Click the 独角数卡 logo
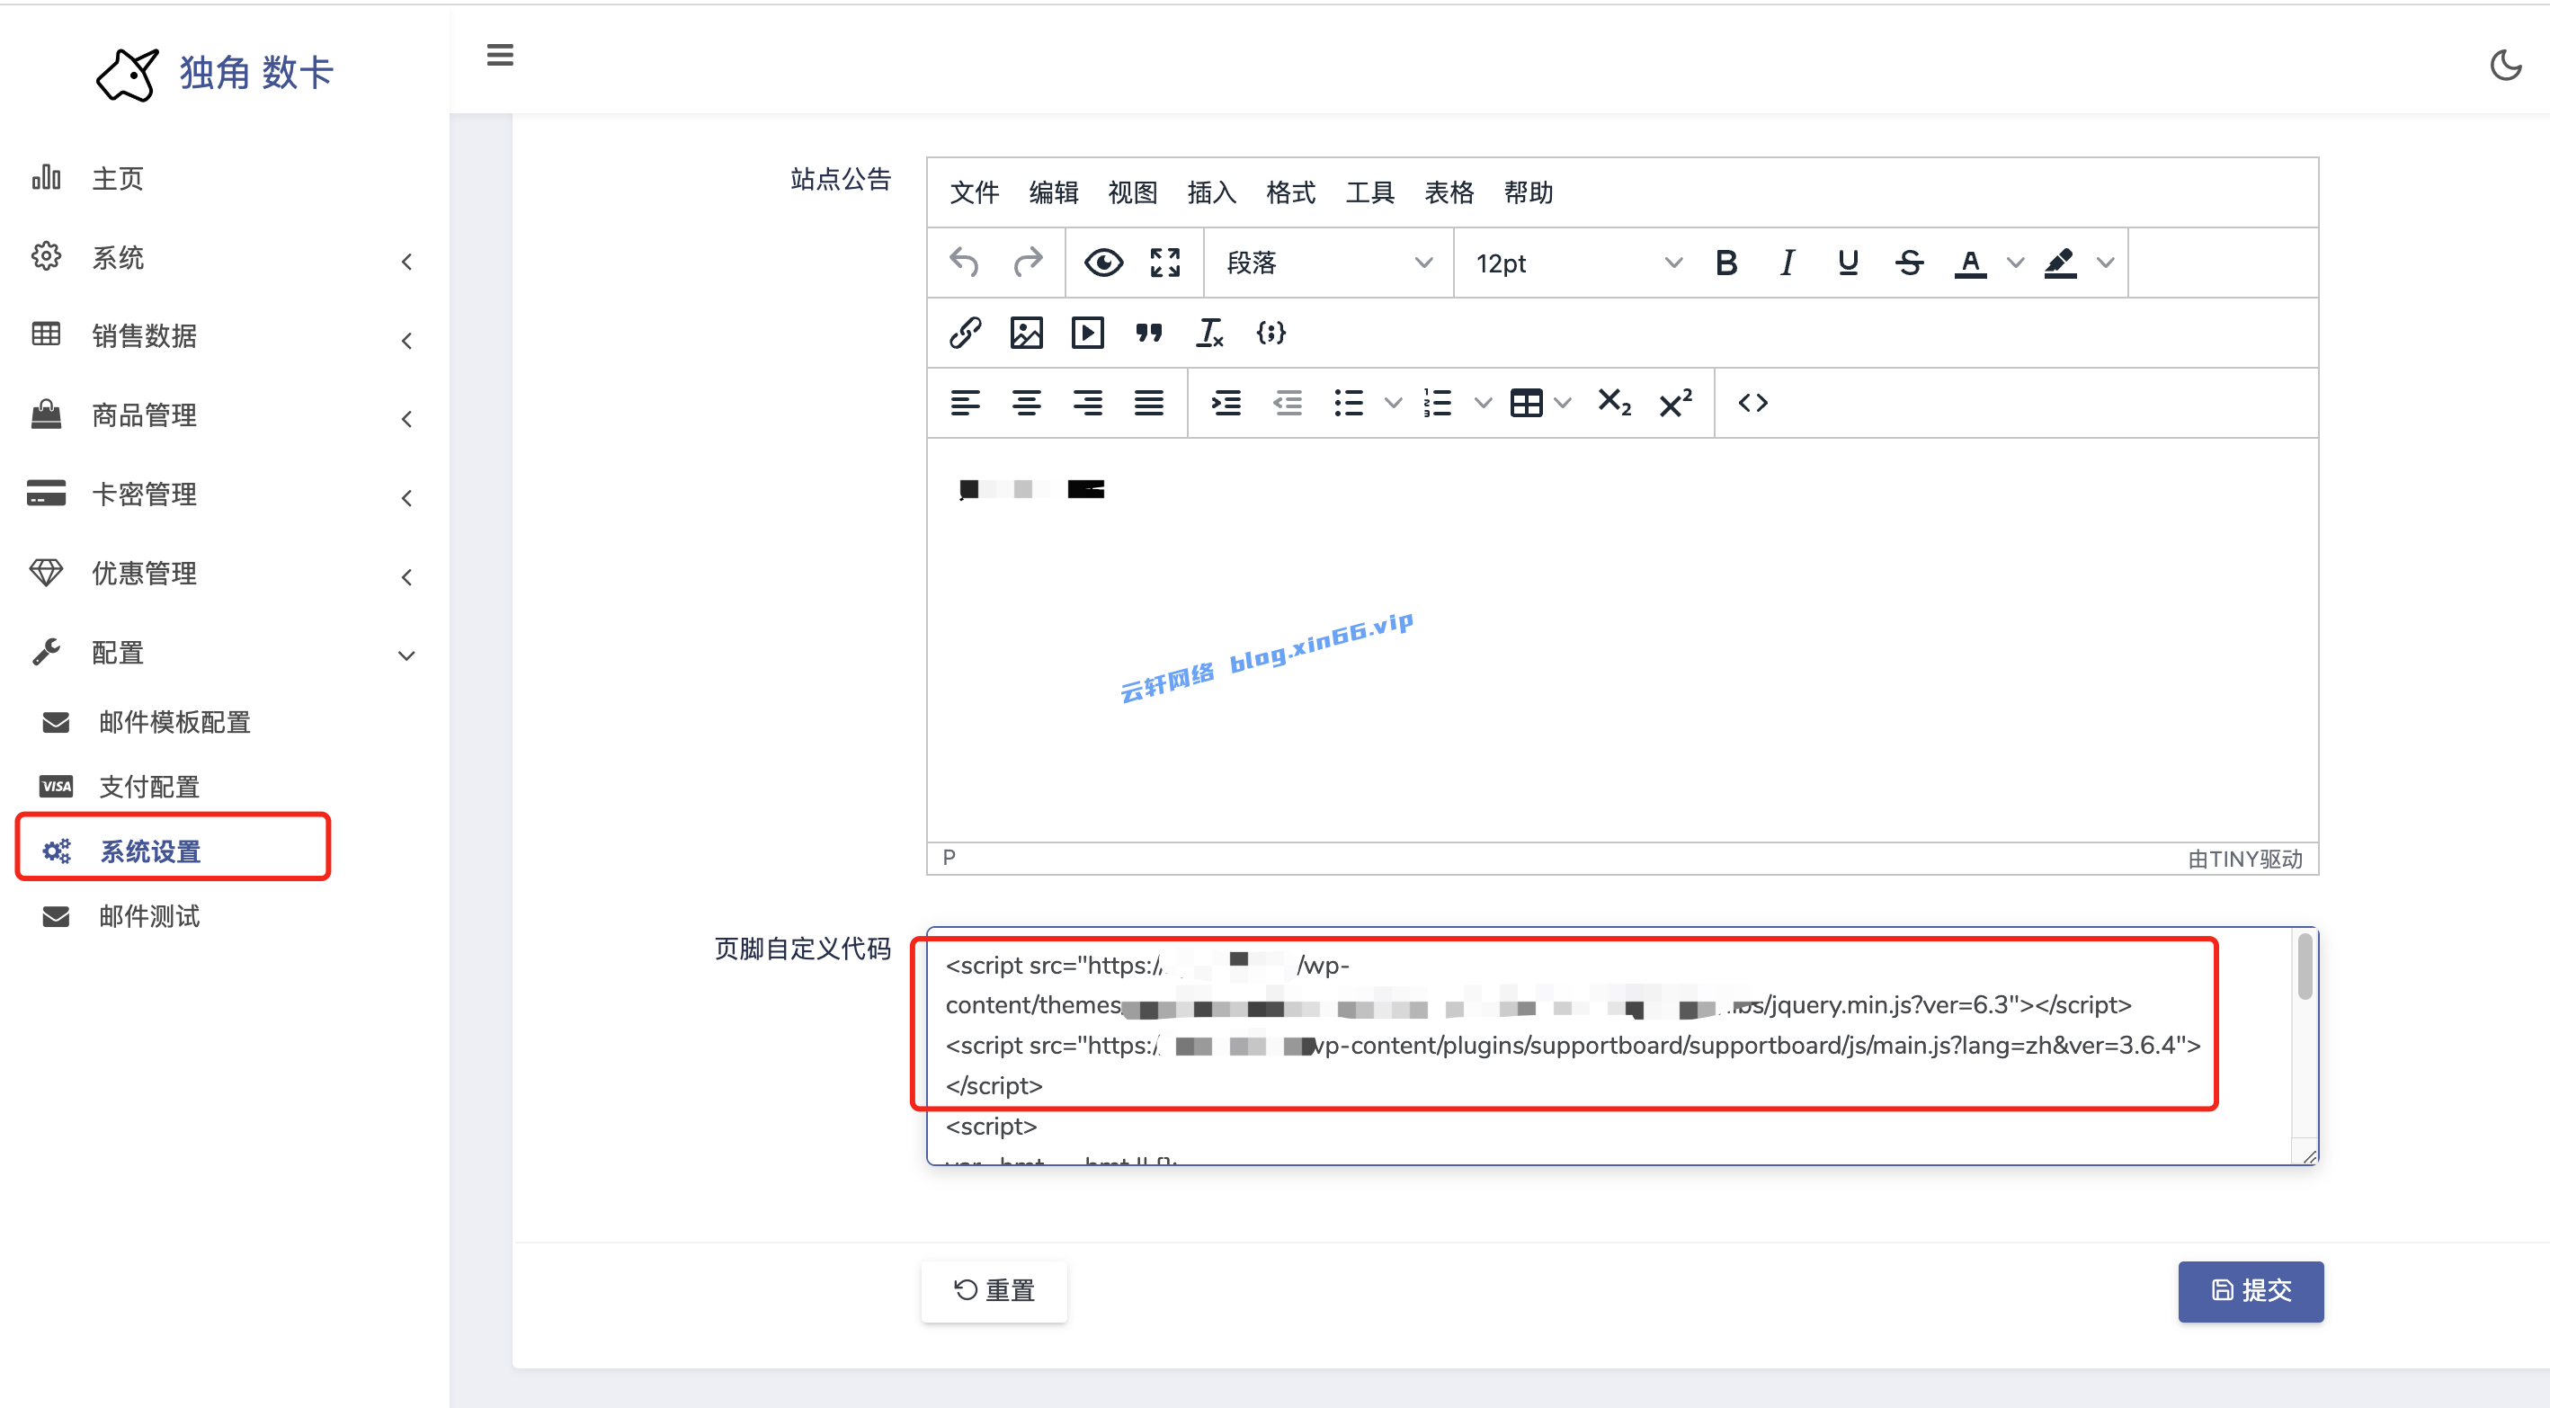The height and width of the screenshot is (1408, 2550). 216,73
